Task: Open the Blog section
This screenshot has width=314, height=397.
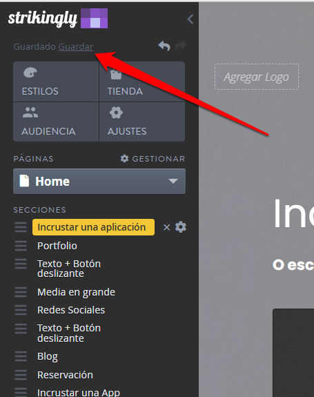Action: 48,356
